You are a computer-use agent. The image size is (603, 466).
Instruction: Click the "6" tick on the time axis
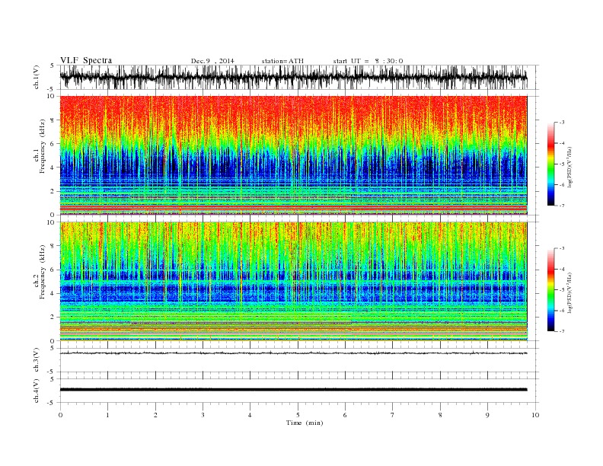[345, 415]
